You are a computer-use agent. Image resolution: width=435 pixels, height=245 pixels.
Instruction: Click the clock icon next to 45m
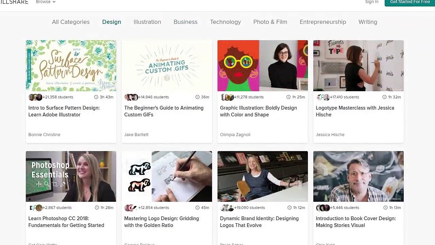pyautogui.click(x=197, y=208)
